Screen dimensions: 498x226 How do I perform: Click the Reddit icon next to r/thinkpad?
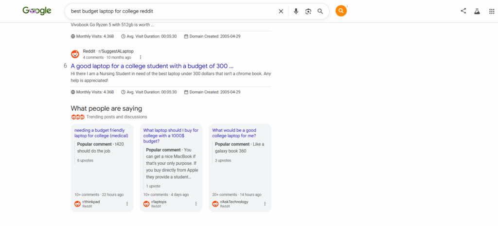tap(77, 204)
